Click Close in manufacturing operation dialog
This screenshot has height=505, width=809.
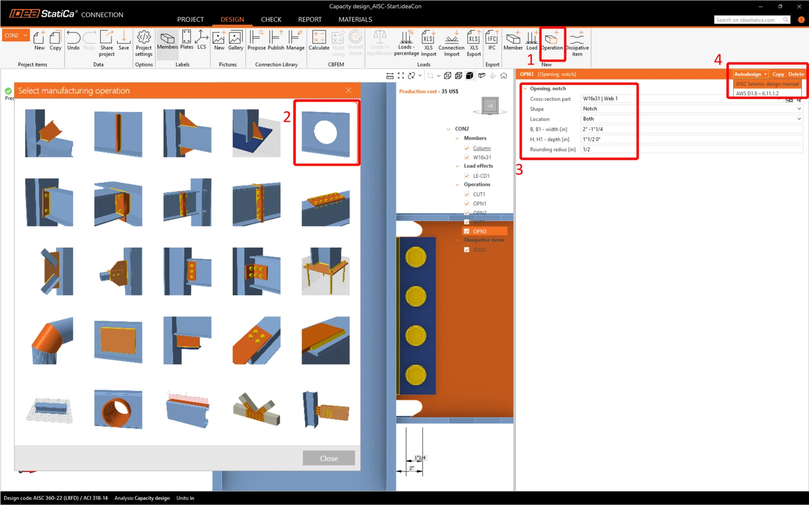coord(329,458)
